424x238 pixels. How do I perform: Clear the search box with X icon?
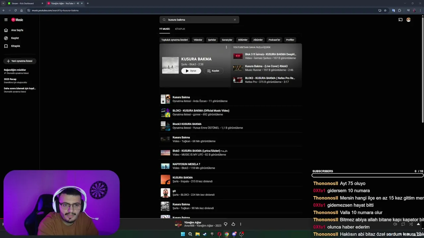235,20
